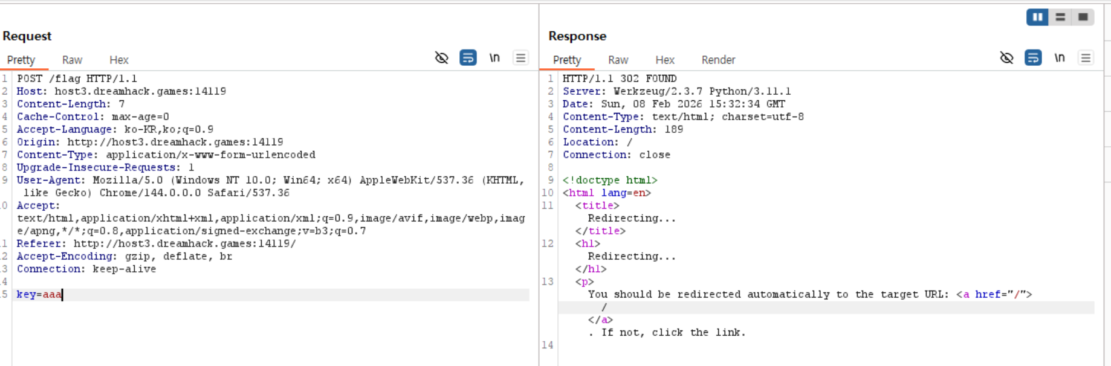Image resolution: width=1111 pixels, height=366 pixels.
Task: Open the Request panel hamburger options menu
Action: coord(520,58)
